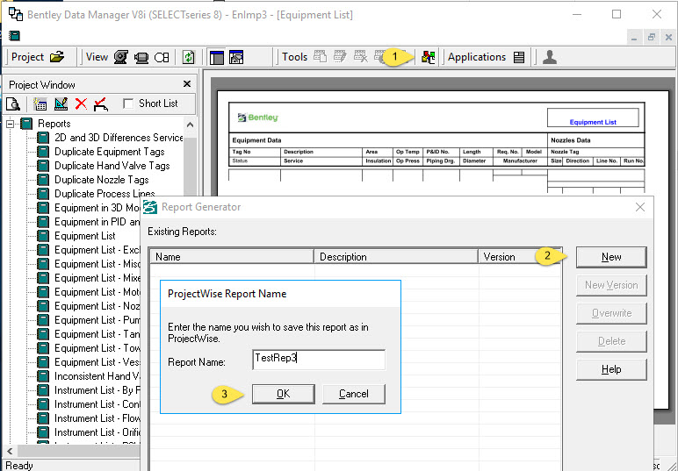Screen dimensions: 678x471
Task: Click the pump view icon beside View
Action: pos(120,57)
